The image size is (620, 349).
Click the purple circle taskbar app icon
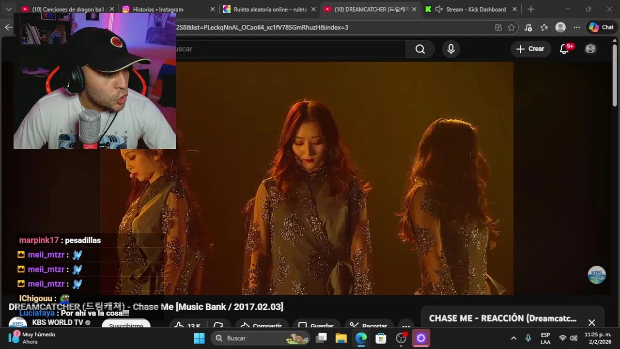pyautogui.click(x=421, y=338)
